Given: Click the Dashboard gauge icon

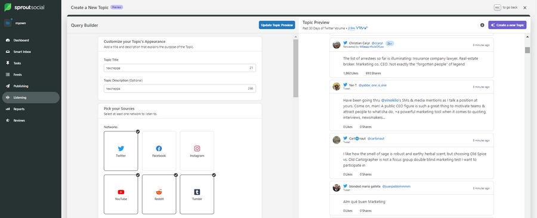Looking at the screenshot, I should pos(8,41).
